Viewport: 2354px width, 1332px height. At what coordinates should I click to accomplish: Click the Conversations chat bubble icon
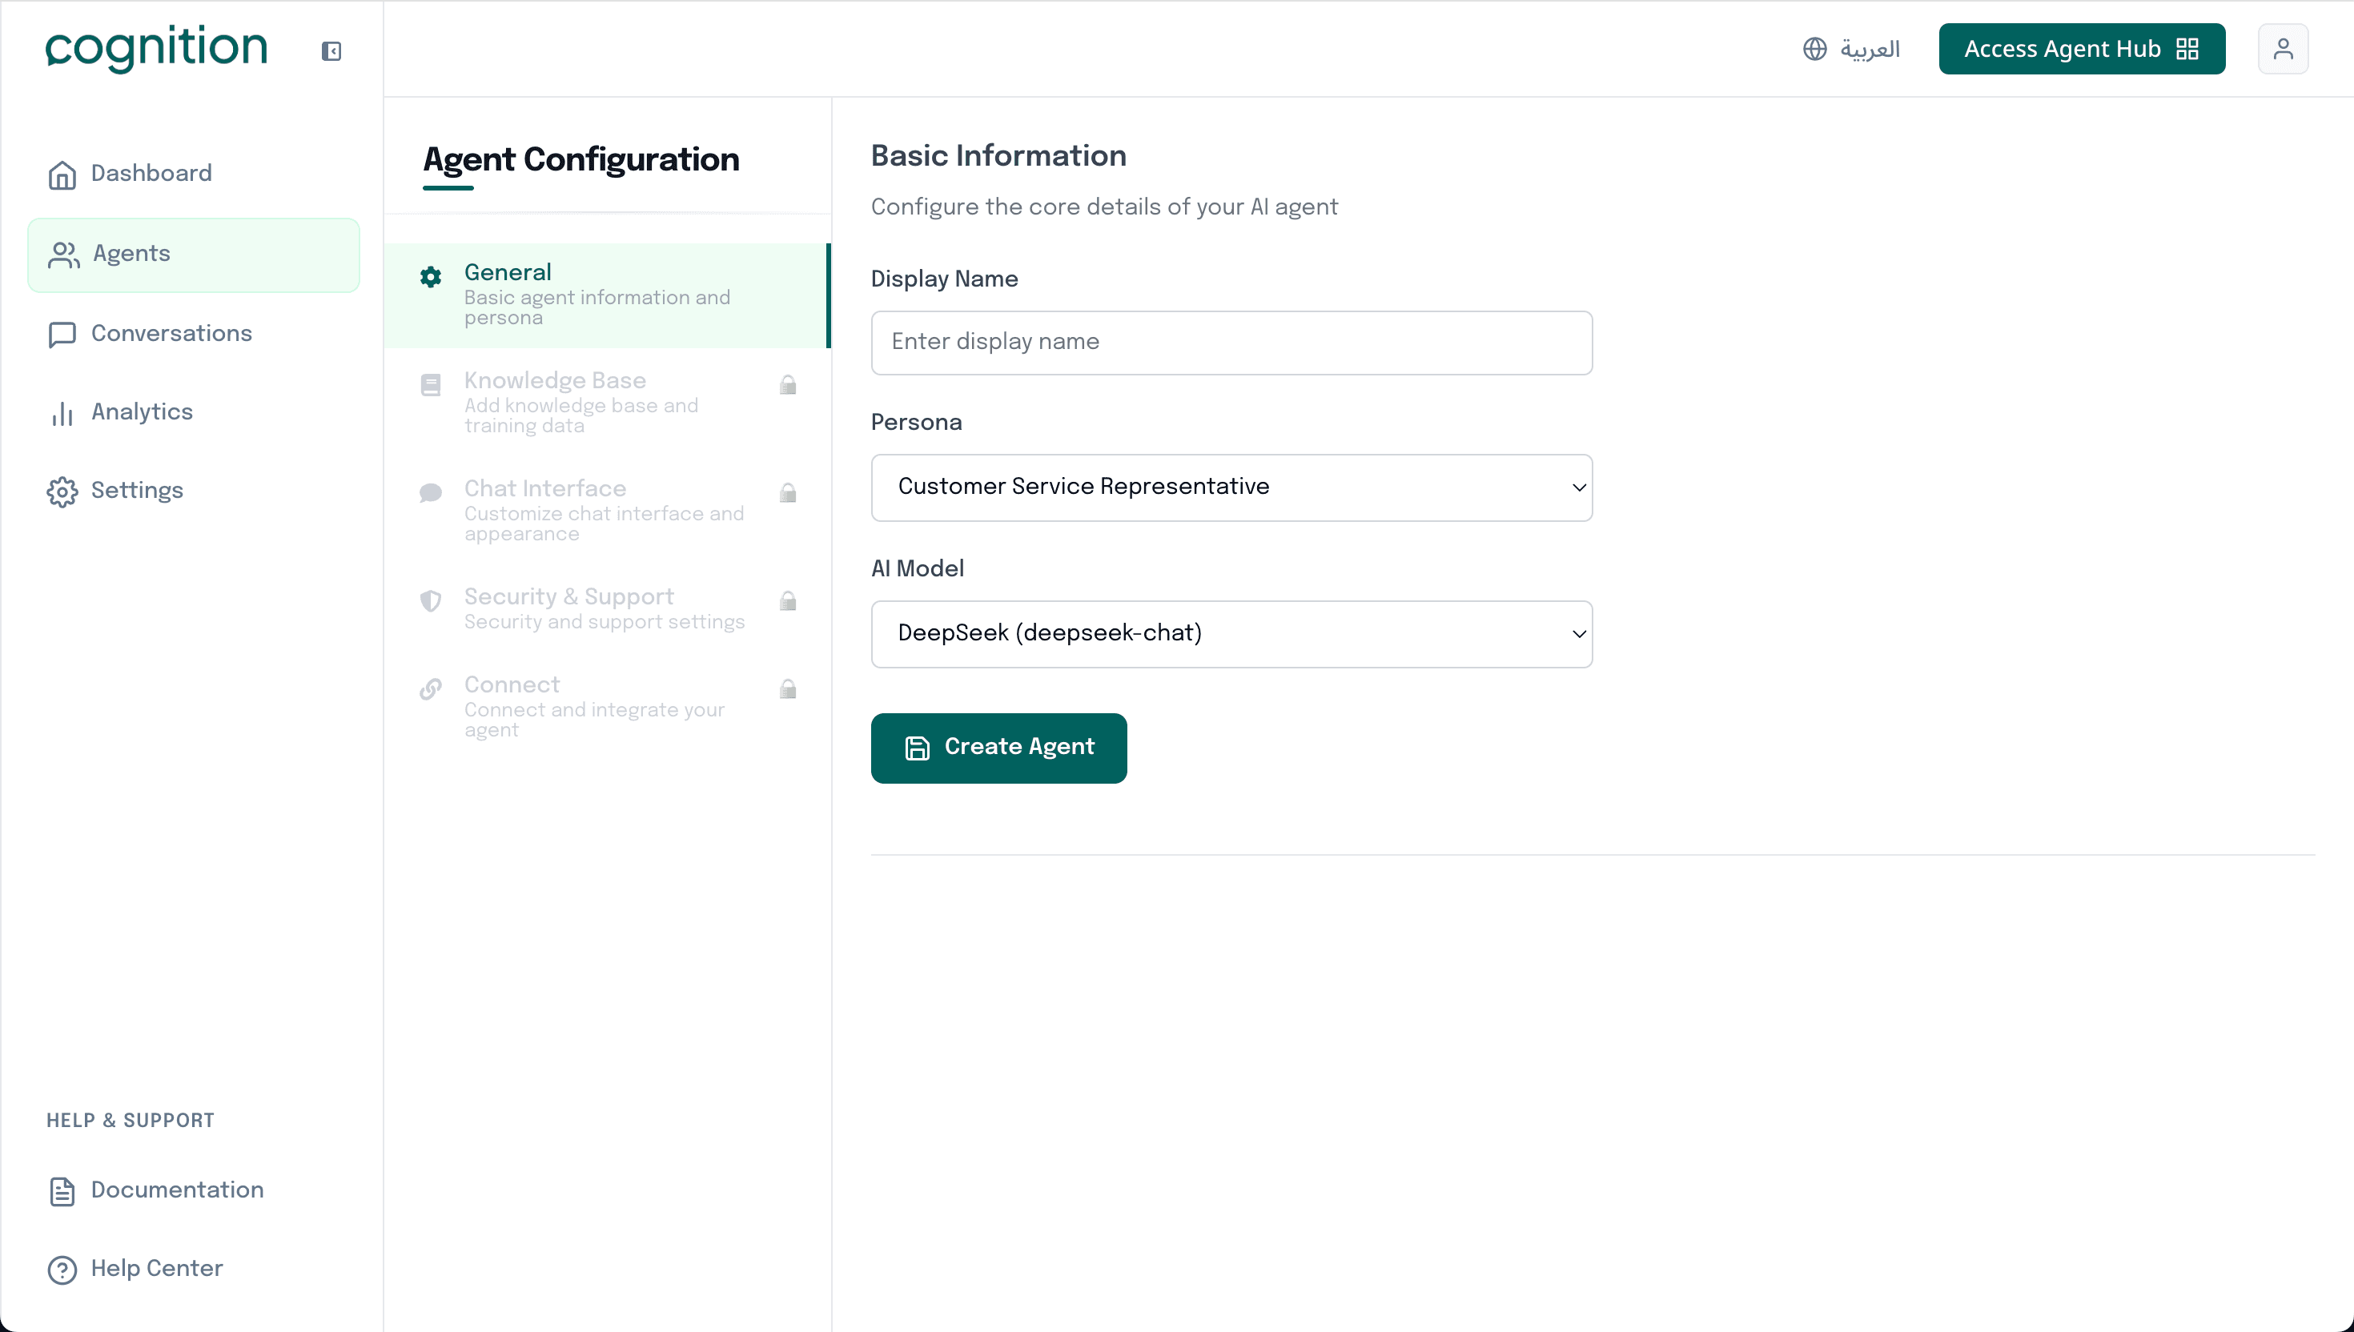pyautogui.click(x=62, y=334)
